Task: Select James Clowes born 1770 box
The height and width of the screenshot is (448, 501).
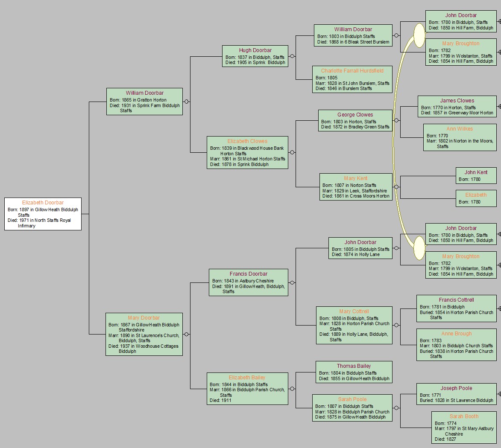Action: click(x=457, y=107)
